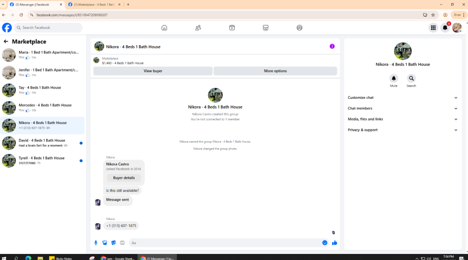468x260 pixels.
Task: Open Microsoft Edge from the taskbar
Action: pos(28,258)
